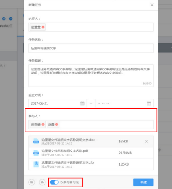Remove 赵莹莹 from the executor field
Viewport: 172px width, 189px height.
click(43, 27)
